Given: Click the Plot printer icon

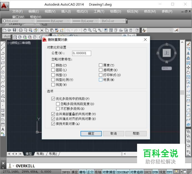Looking at the screenshot, I should pyautogui.click(x=21, y=30).
